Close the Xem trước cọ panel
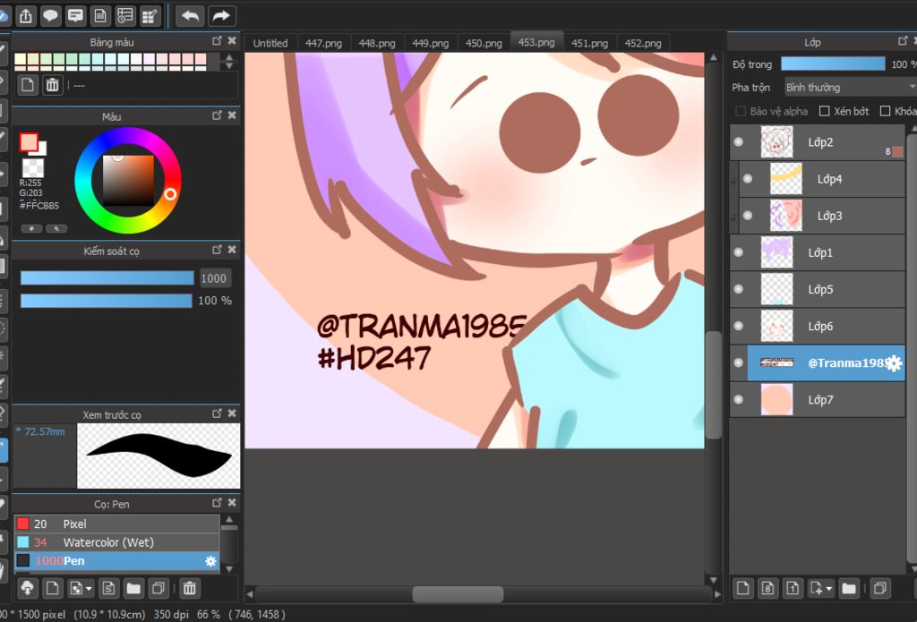This screenshot has width=917, height=622. [232, 413]
